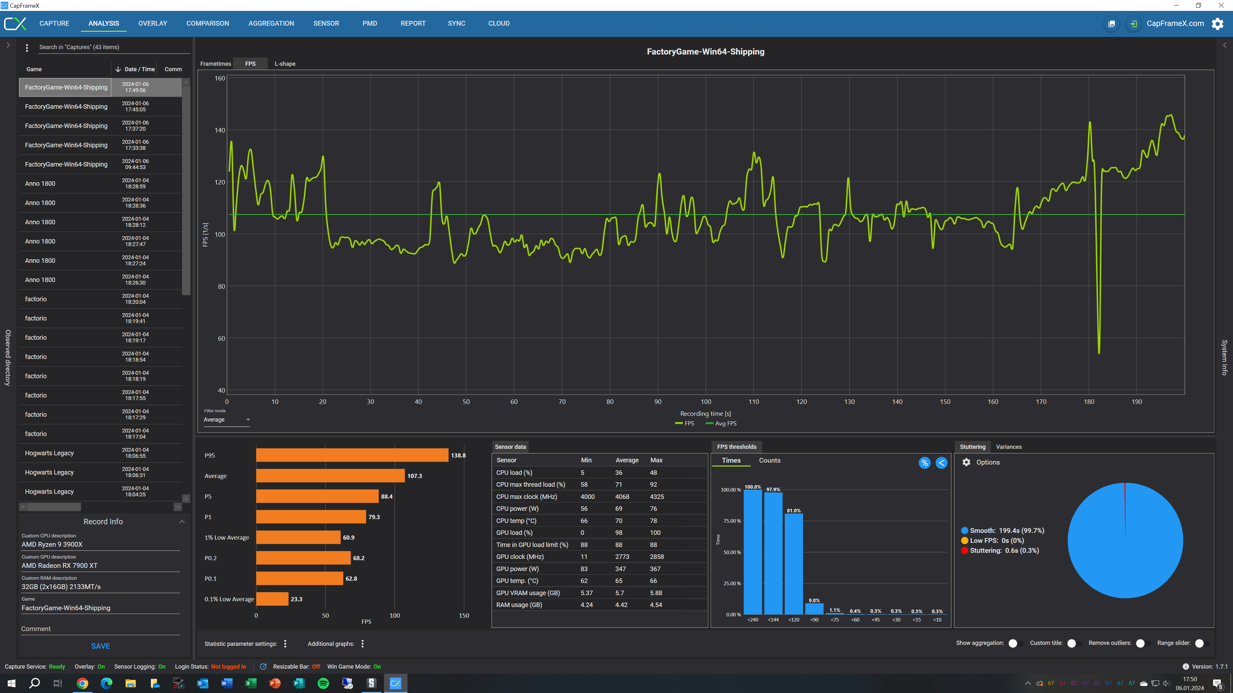Click the screenshot icon in top bar

tap(1111, 23)
